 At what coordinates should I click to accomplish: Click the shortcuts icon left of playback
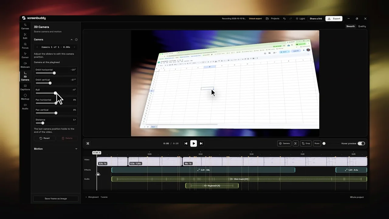[88, 144]
